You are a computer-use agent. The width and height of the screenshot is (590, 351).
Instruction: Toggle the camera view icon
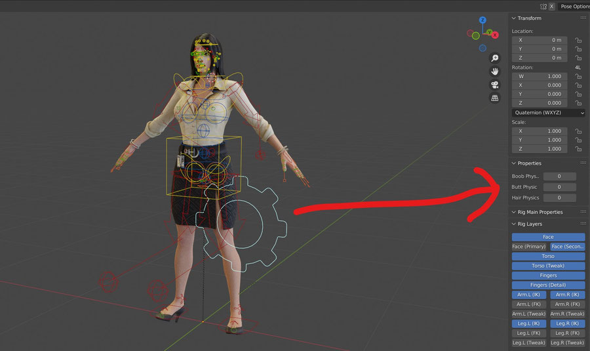(495, 85)
